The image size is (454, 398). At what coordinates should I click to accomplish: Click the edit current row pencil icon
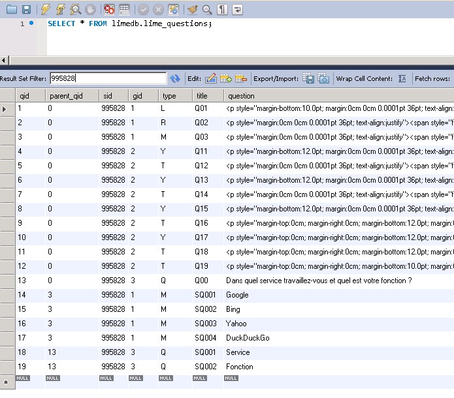(211, 78)
